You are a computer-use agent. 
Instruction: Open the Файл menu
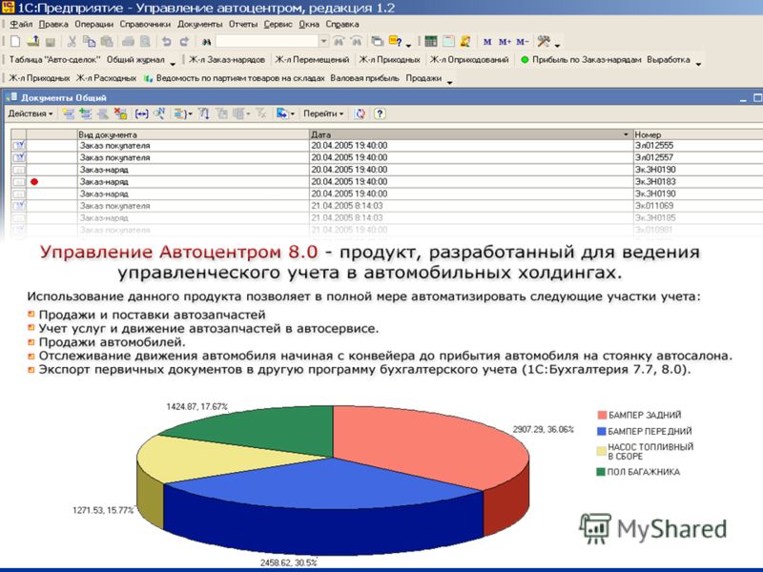click(x=21, y=24)
